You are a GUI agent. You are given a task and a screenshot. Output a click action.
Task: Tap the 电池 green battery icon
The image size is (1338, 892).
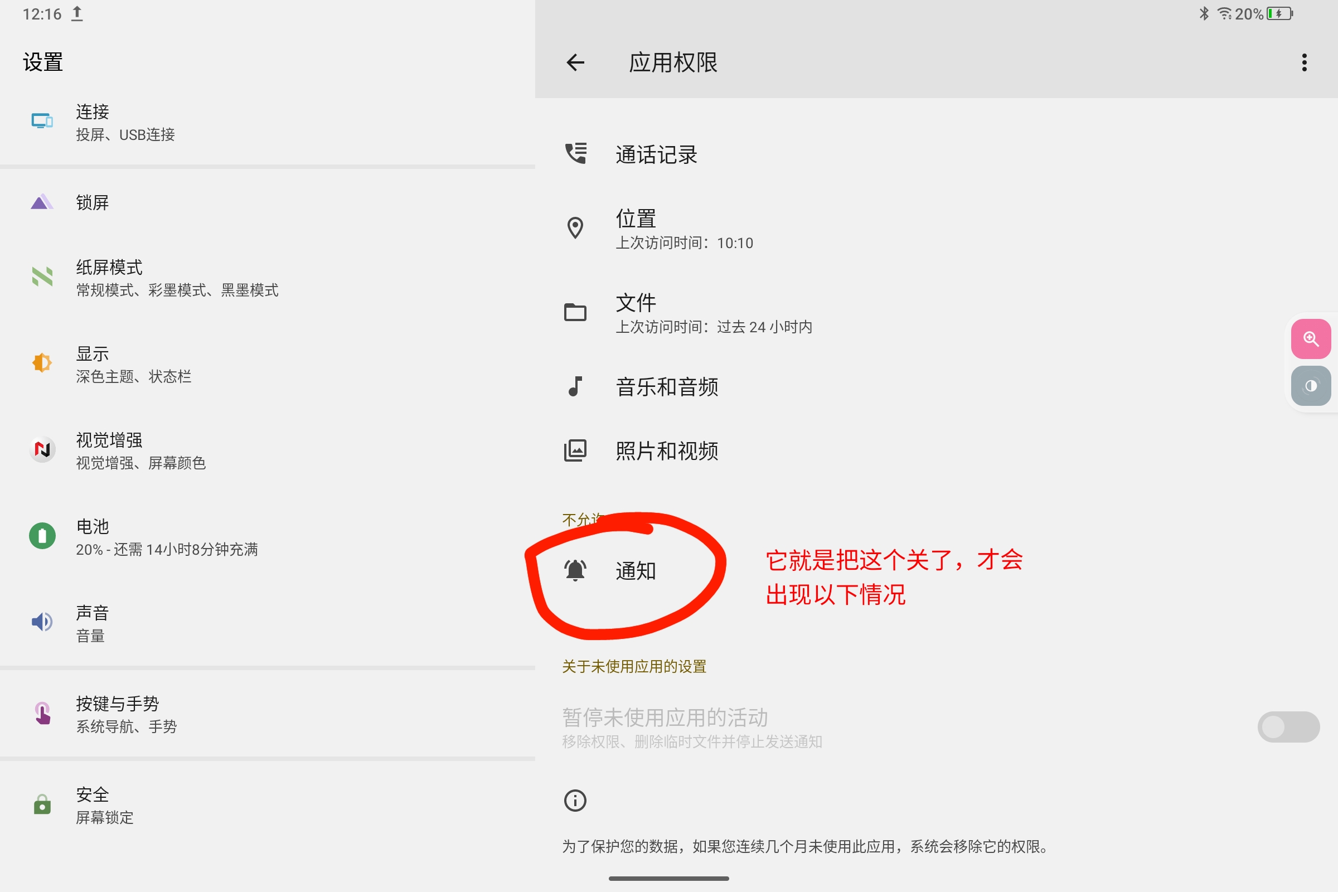pos(42,535)
